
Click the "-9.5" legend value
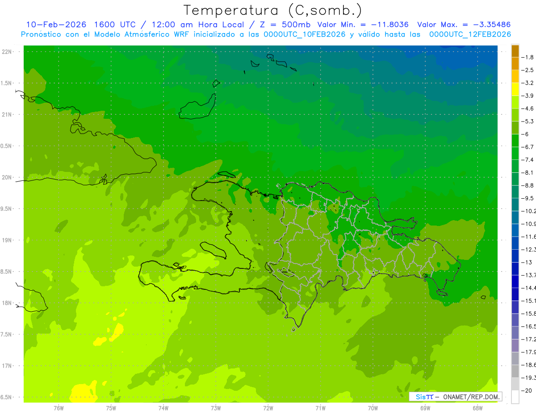tap(528, 198)
